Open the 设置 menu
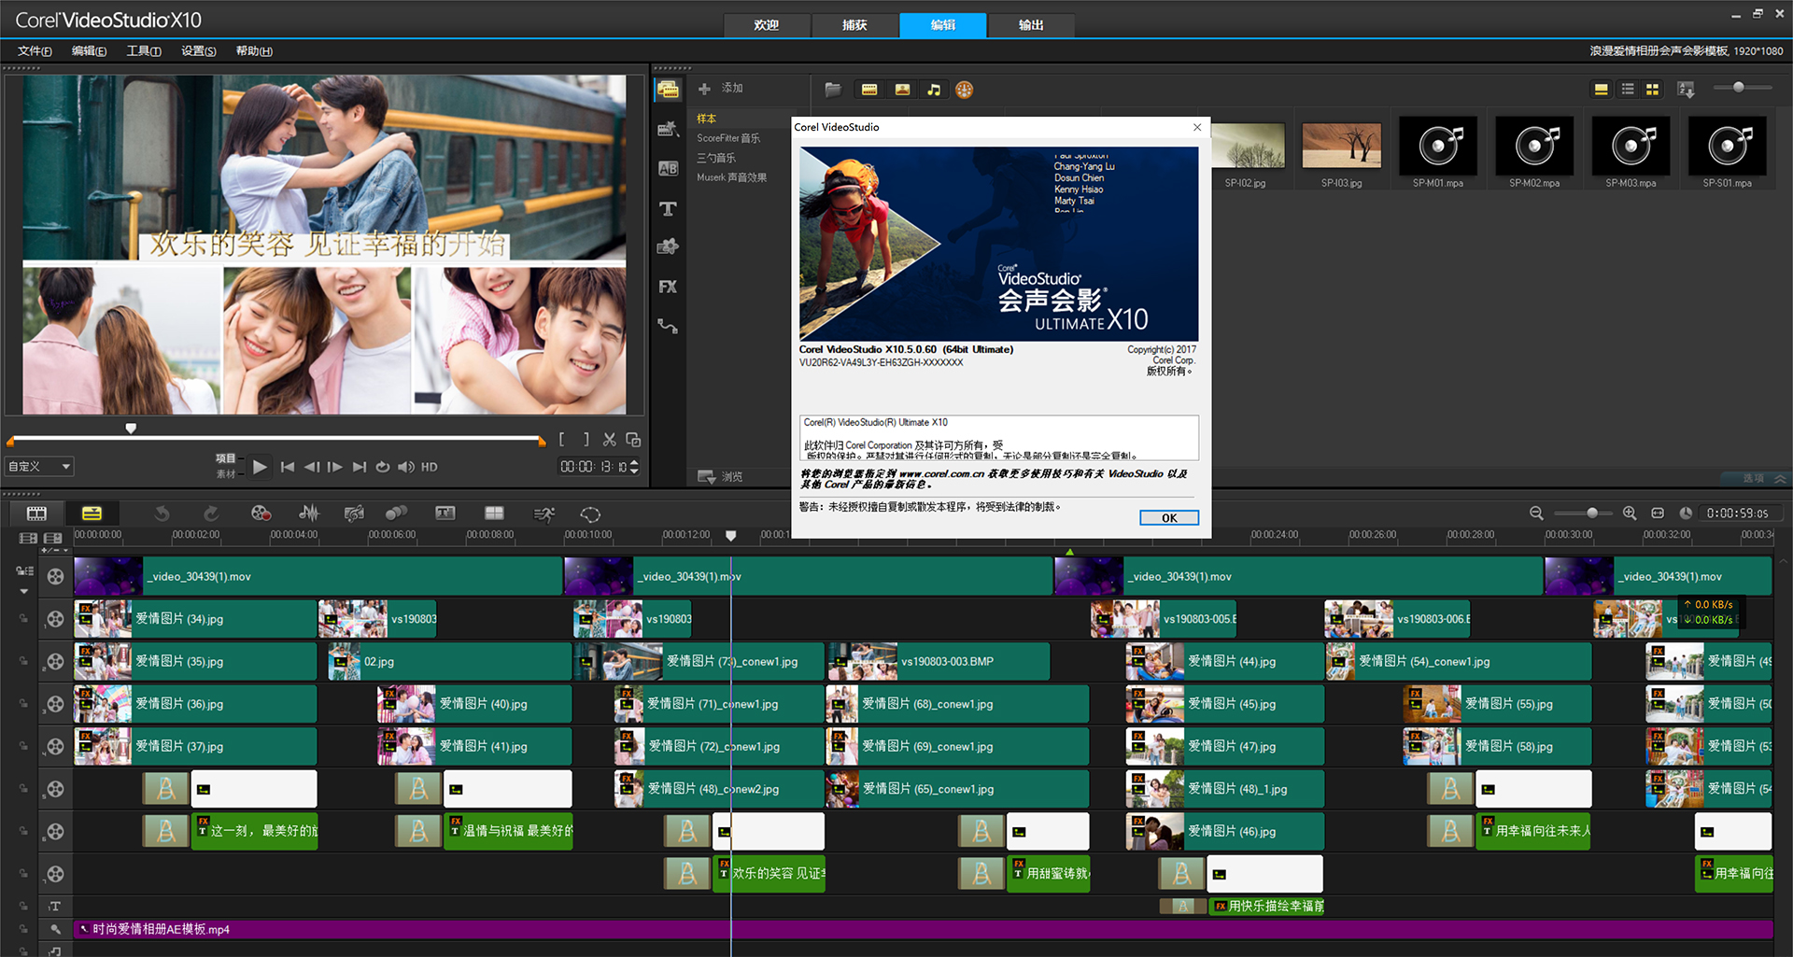The image size is (1793, 957). [198, 51]
